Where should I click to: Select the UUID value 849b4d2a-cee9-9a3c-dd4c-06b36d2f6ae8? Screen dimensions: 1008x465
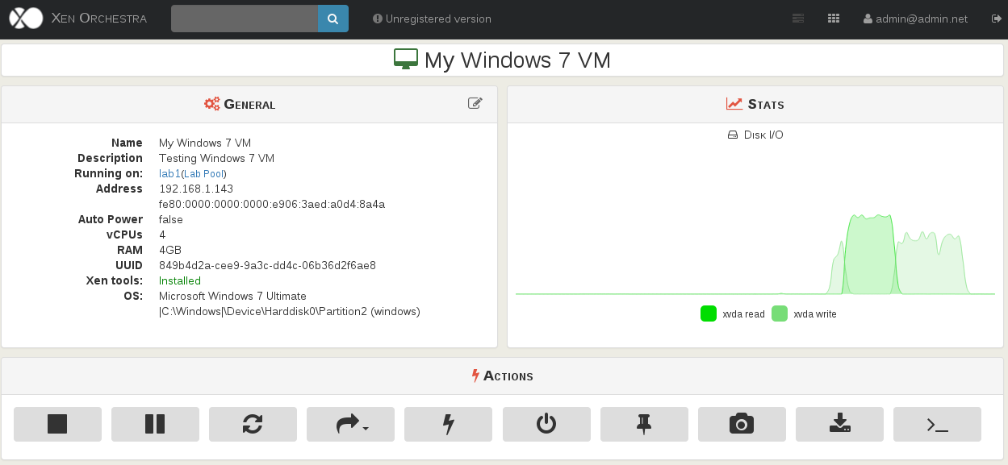click(267, 265)
